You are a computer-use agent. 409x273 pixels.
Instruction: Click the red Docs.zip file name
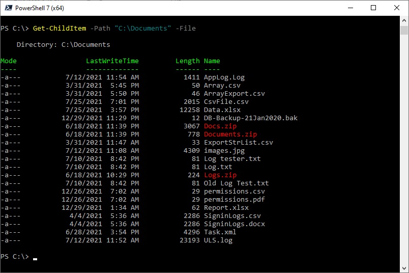tap(220, 126)
